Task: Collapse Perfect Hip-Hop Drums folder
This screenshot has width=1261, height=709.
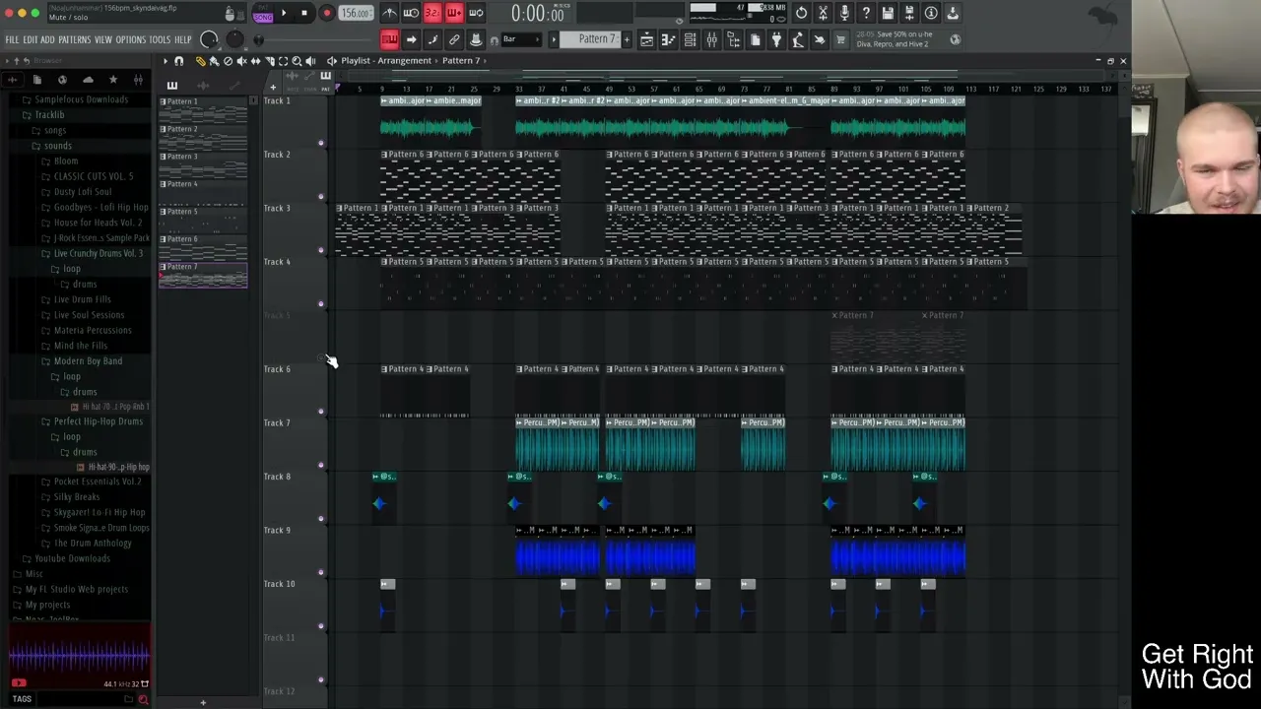Action: point(98,421)
